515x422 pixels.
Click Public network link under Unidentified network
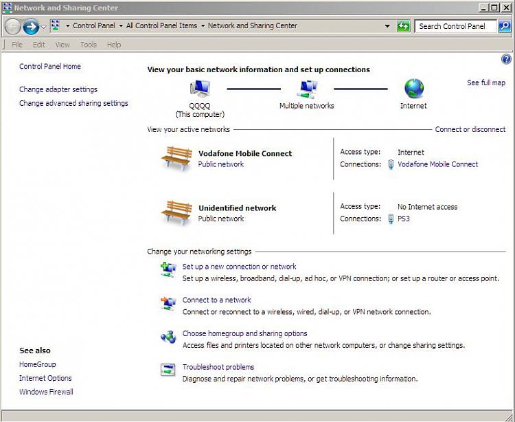click(x=220, y=219)
